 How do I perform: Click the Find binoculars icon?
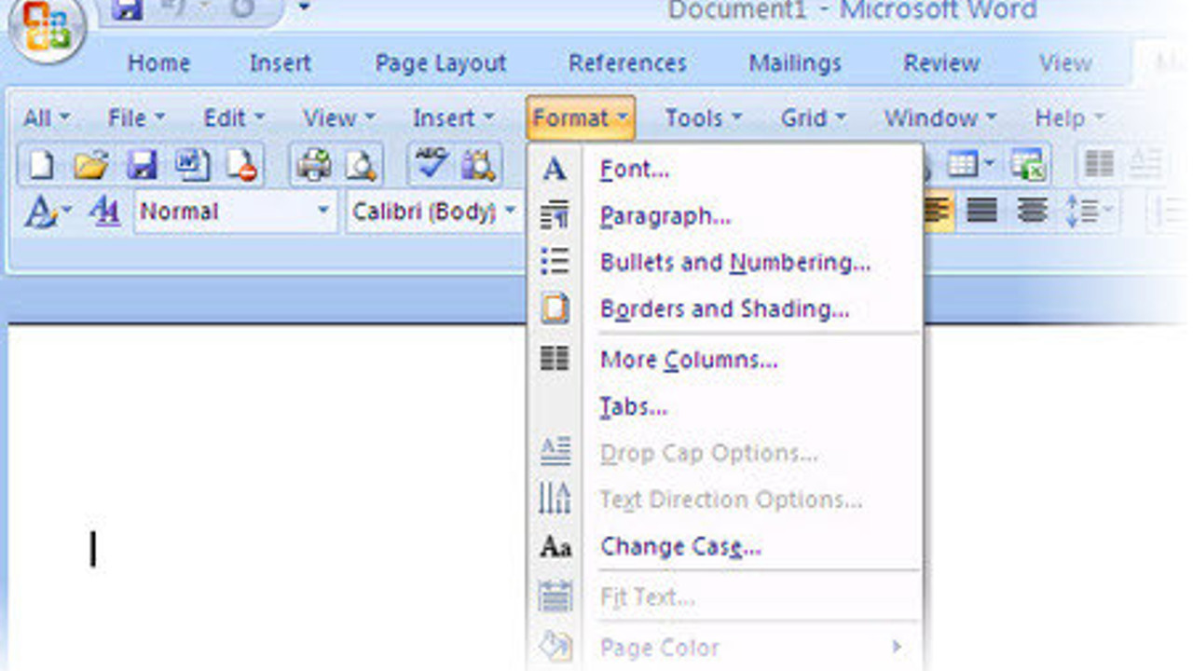(480, 165)
